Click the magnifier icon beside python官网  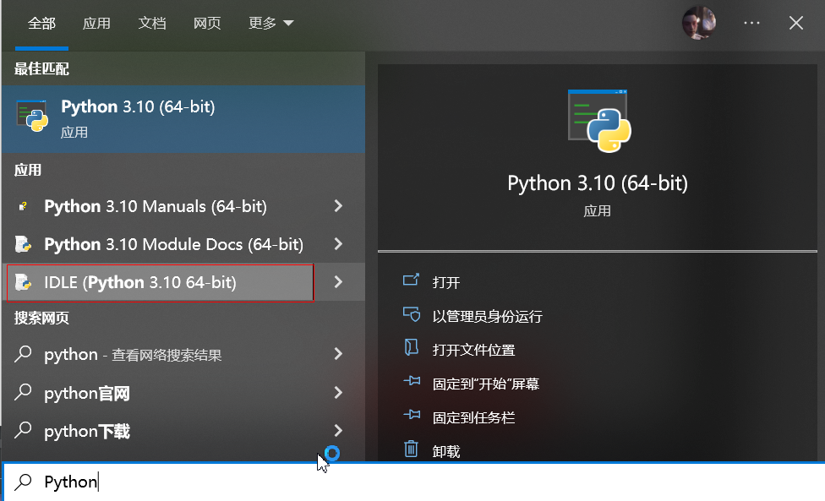tap(23, 392)
